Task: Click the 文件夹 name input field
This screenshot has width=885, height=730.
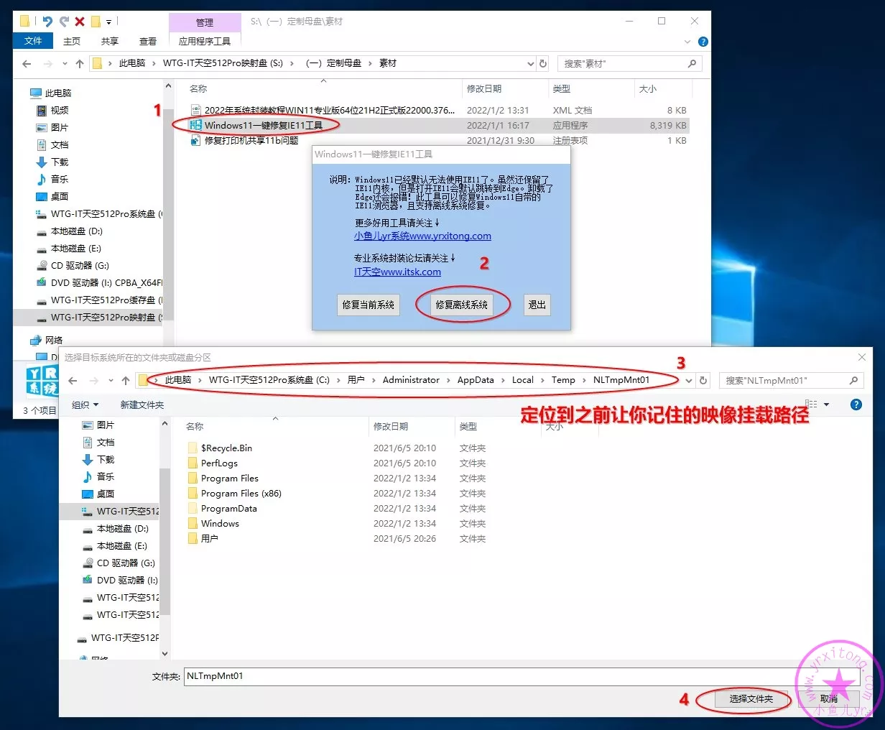Action: click(521, 676)
